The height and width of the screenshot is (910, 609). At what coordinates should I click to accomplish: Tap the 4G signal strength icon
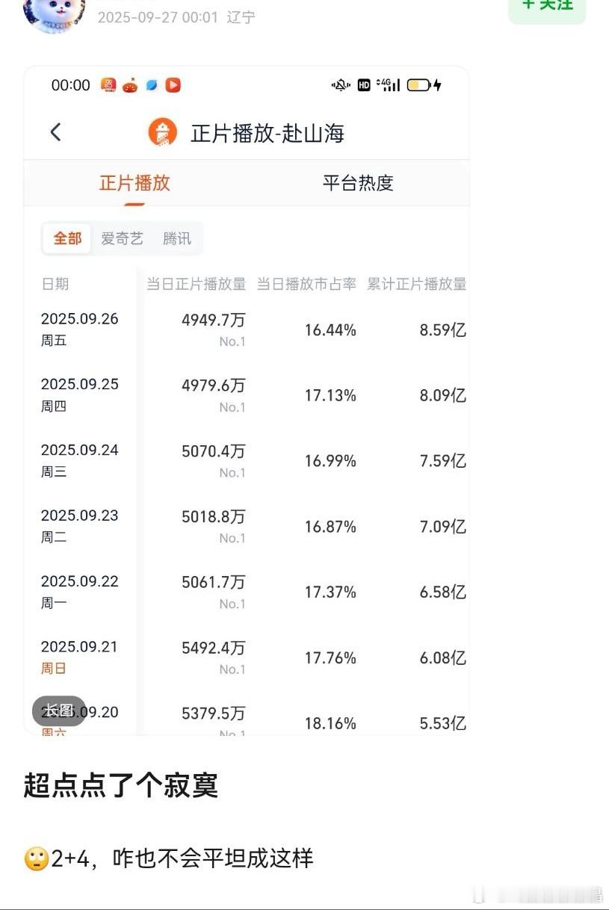(x=389, y=85)
